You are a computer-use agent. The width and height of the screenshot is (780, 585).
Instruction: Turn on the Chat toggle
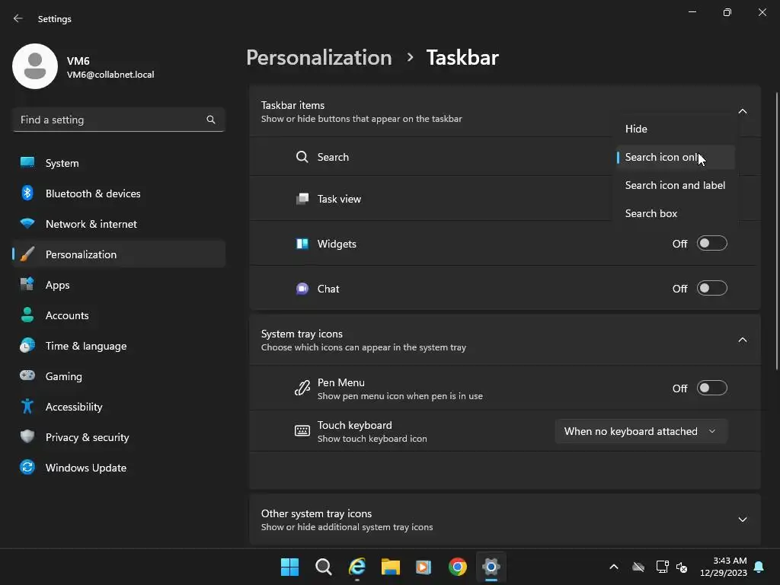pyautogui.click(x=712, y=288)
